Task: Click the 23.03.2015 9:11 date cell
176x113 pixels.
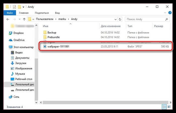Action: point(109,46)
